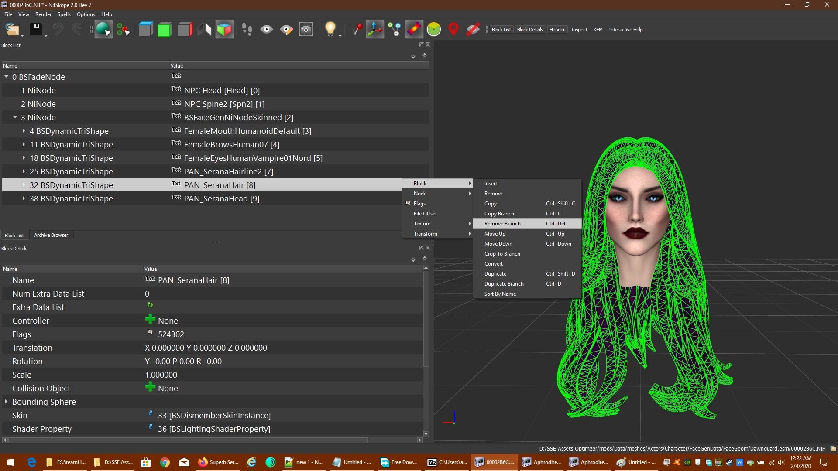The height and width of the screenshot is (471, 838).
Task: Toggle the green sphere toolbar icon
Action: pos(434,30)
